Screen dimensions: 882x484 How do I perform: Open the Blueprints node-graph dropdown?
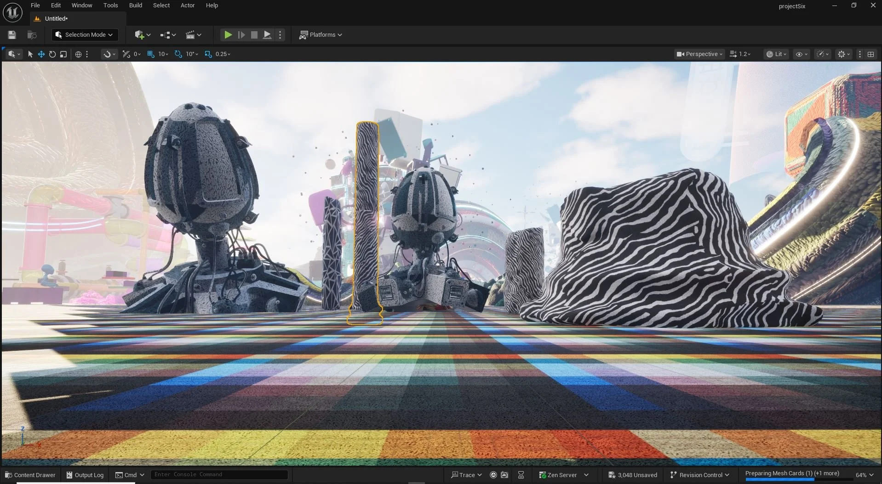pos(168,35)
